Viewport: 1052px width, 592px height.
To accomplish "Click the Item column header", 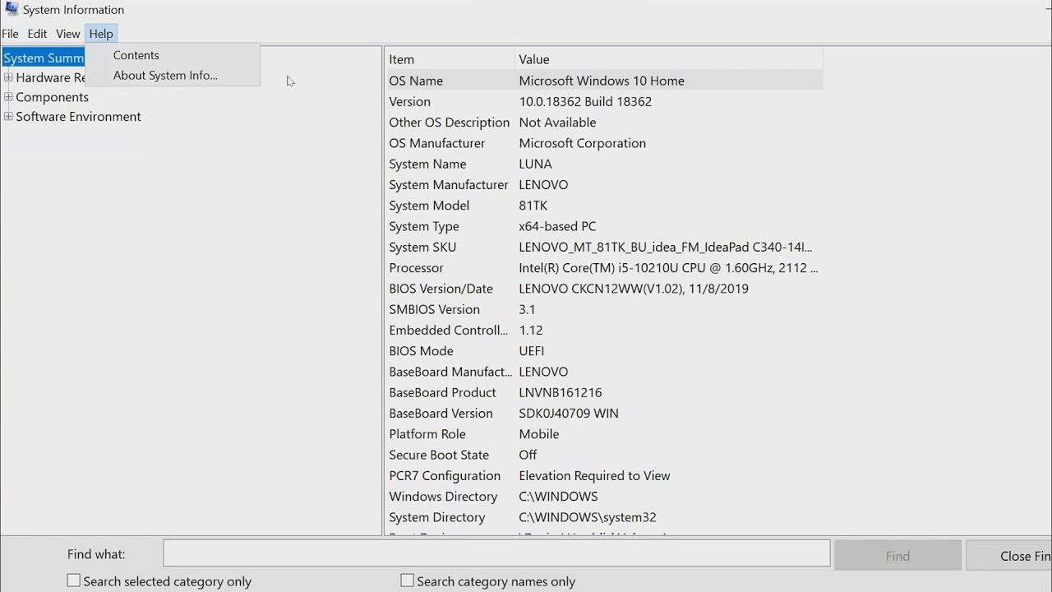I will click(450, 59).
